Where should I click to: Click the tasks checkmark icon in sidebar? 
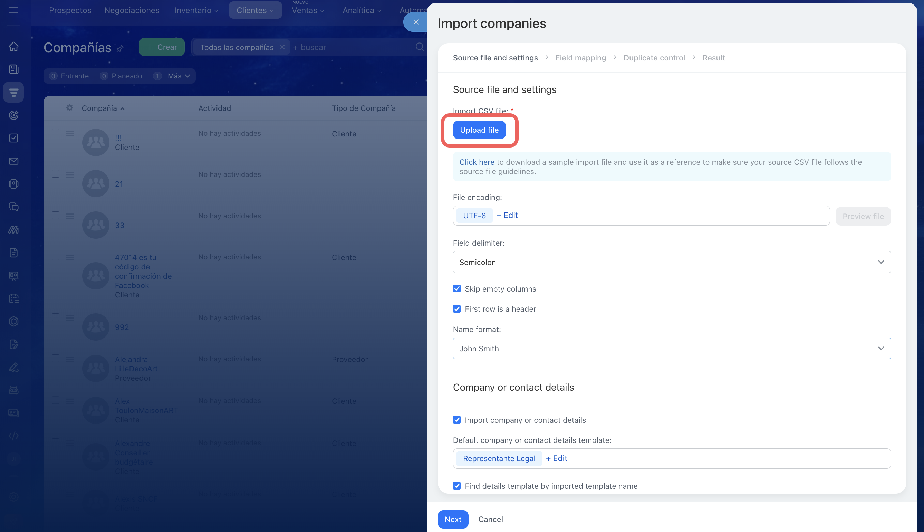(13, 138)
